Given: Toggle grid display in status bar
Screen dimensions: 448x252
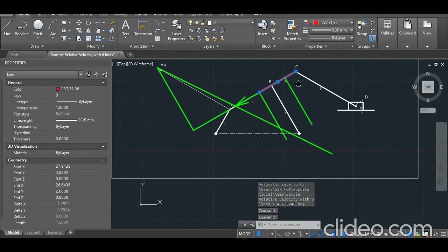Looking at the screenshot, I should click(258, 234).
